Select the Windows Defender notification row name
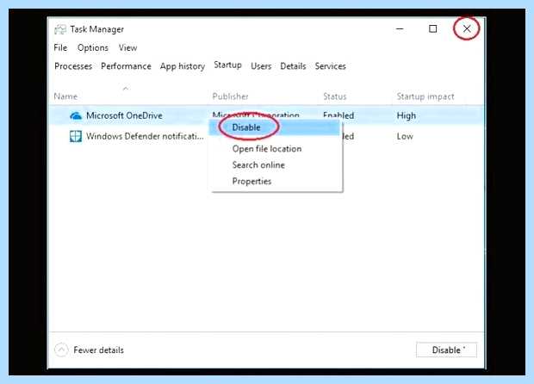Viewport: 534px width, 384px height. coord(145,136)
